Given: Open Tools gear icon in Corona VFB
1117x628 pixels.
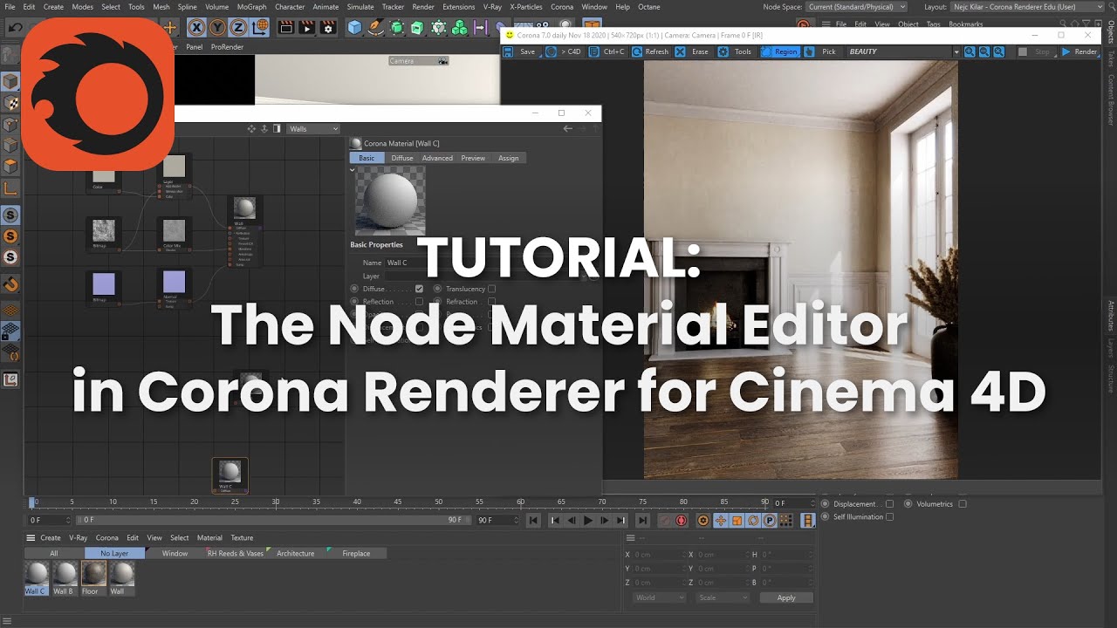Looking at the screenshot, I should [723, 51].
